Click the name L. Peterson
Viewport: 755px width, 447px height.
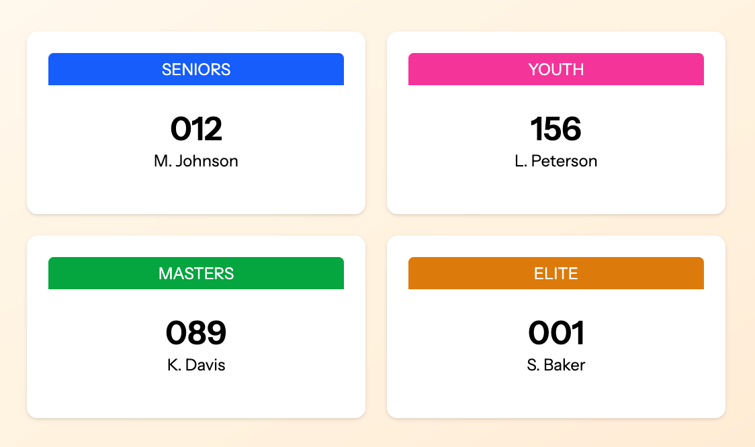(x=556, y=161)
